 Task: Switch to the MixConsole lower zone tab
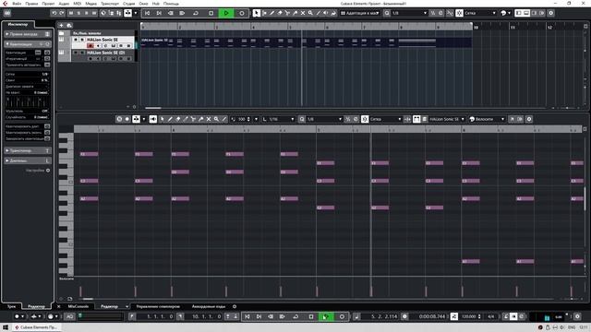tap(78, 306)
